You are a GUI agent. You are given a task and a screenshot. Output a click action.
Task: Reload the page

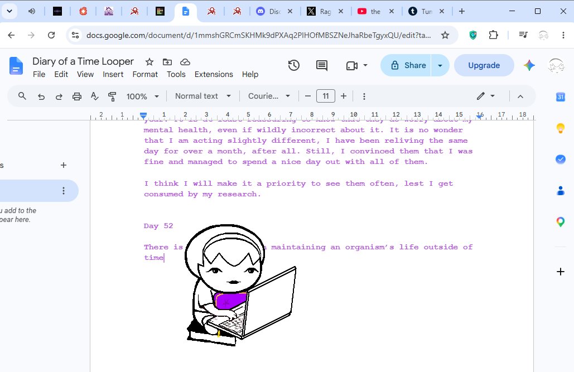pyautogui.click(x=51, y=35)
